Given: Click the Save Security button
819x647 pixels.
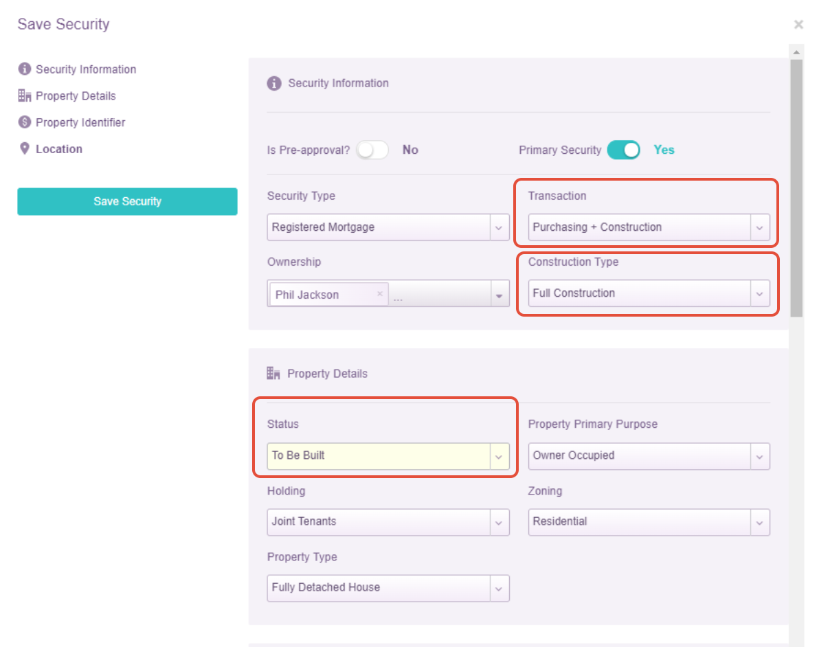Looking at the screenshot, I should 127,201.
